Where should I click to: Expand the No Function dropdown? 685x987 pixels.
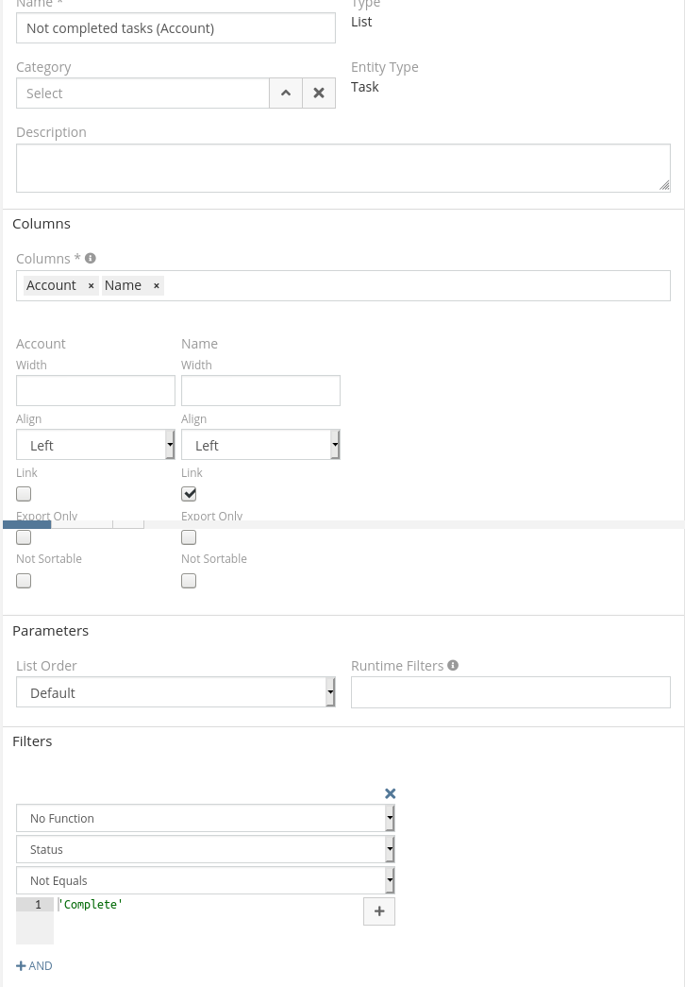pos(205,819)
